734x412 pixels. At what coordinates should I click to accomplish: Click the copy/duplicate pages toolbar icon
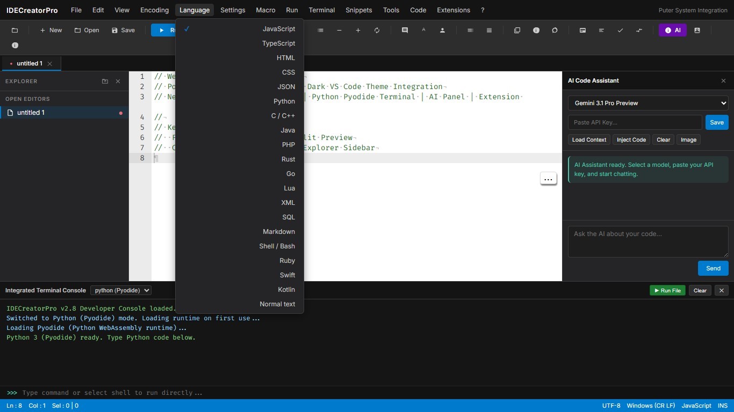pyautogui.click(x=517, y=31)
